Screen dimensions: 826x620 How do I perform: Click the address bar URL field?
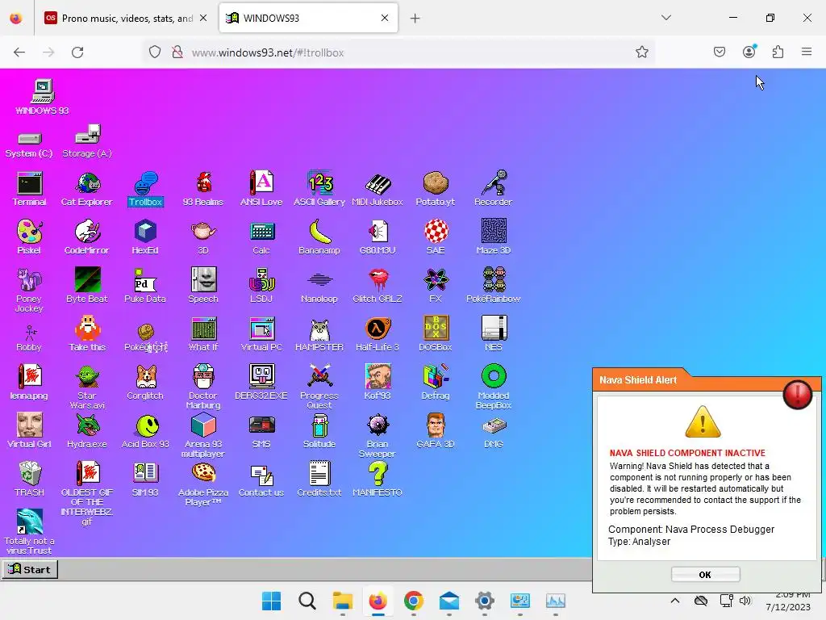point(398,52)
